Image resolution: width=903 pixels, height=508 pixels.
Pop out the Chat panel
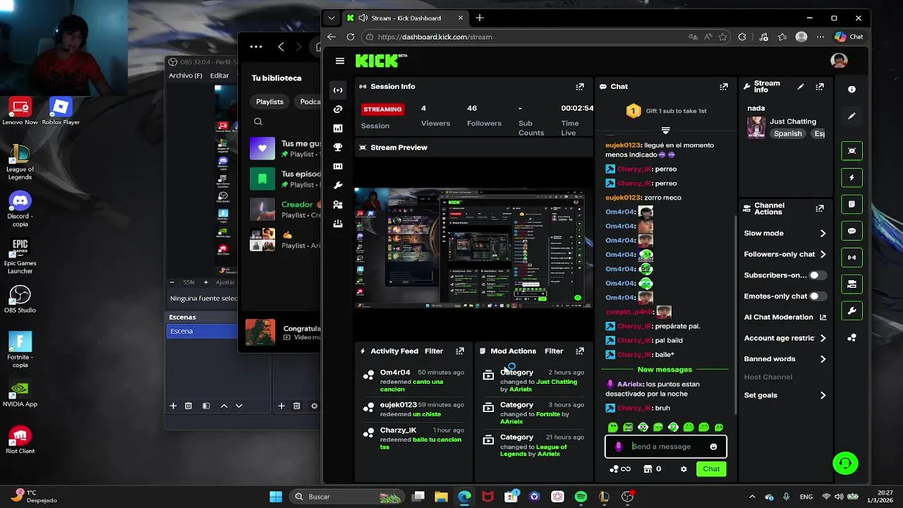click(724, 87)
